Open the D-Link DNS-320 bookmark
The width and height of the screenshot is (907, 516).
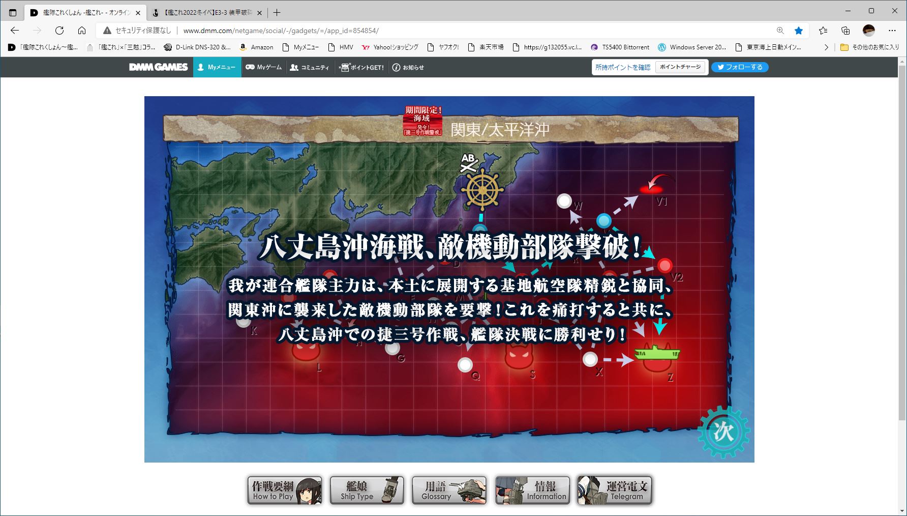click(x=197, y=47)
